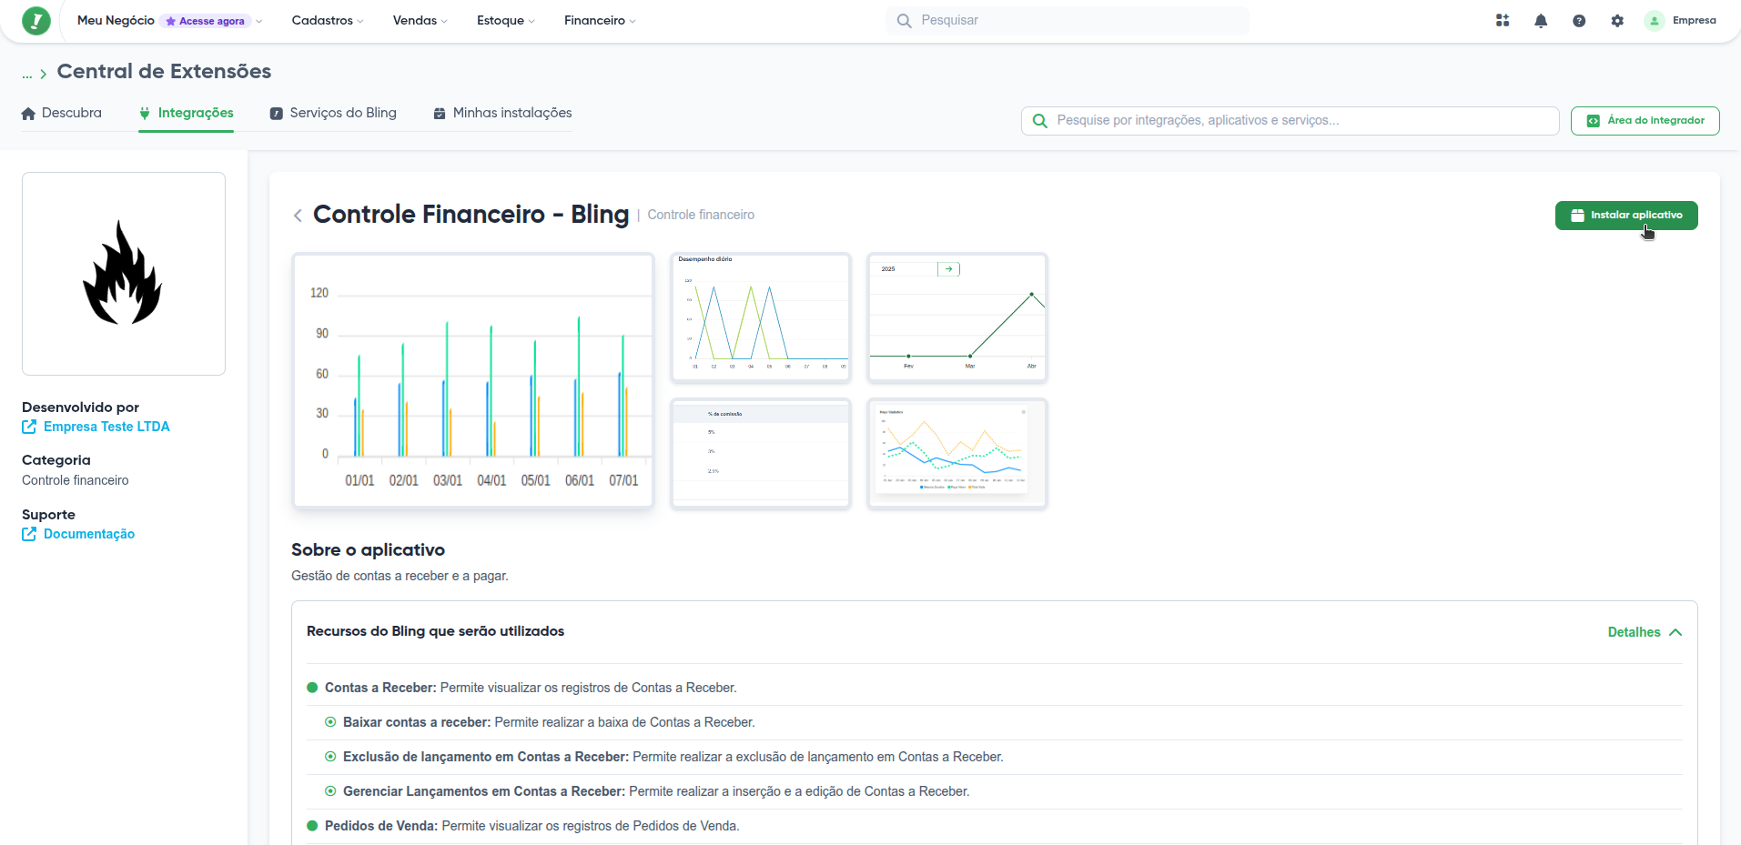Click the Instalar aplicativo button
This screenshot has height=845, width=1741.
pyautogui.click(x=1626, y=216)
